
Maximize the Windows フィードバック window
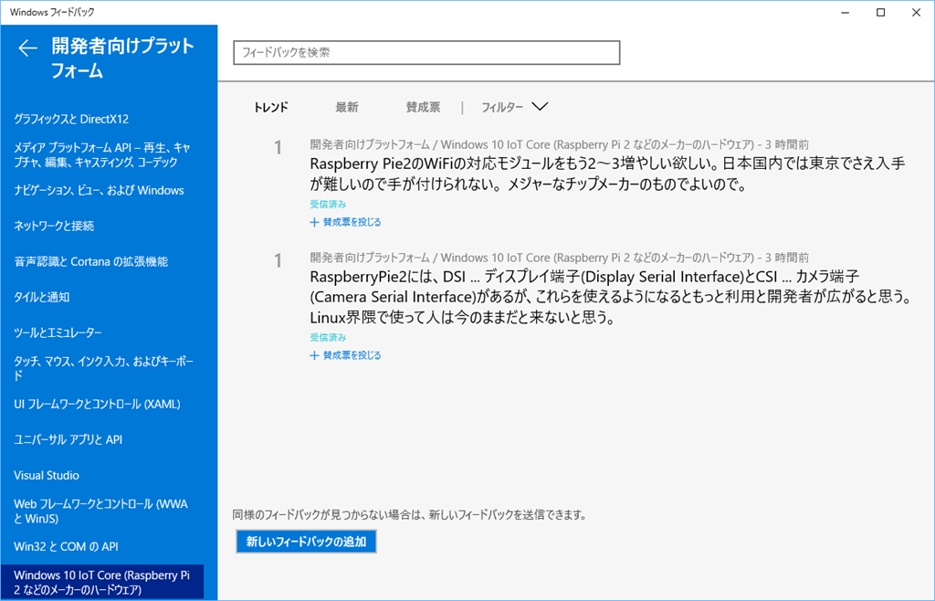[880, 12]
